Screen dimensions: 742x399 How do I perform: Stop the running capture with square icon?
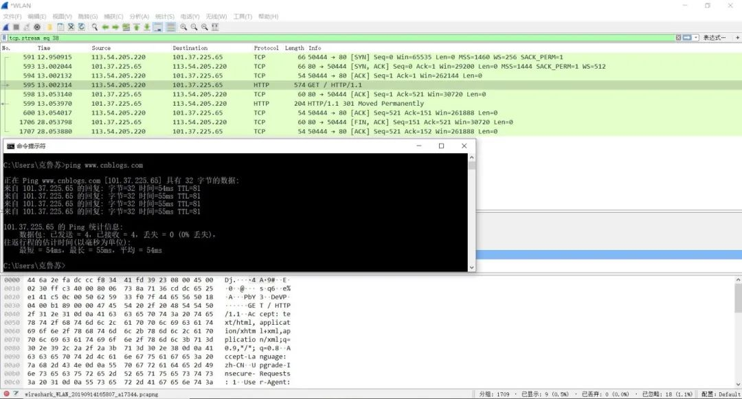pyautogui.click(x=16, y=27)
